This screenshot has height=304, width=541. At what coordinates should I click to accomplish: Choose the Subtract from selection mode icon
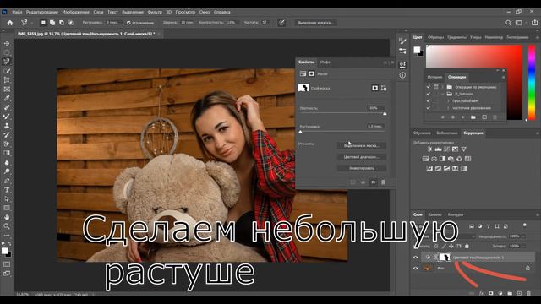pyautogui.click(x=62, y=23)
